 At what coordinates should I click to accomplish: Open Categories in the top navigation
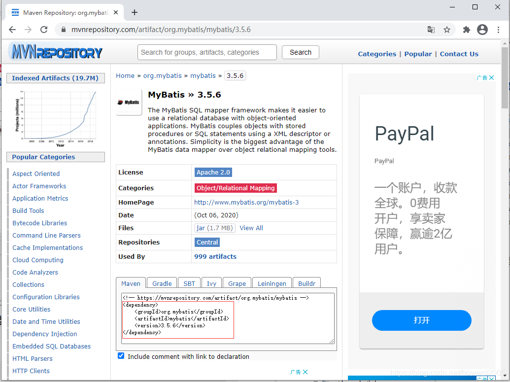click(x=377, y=54)
